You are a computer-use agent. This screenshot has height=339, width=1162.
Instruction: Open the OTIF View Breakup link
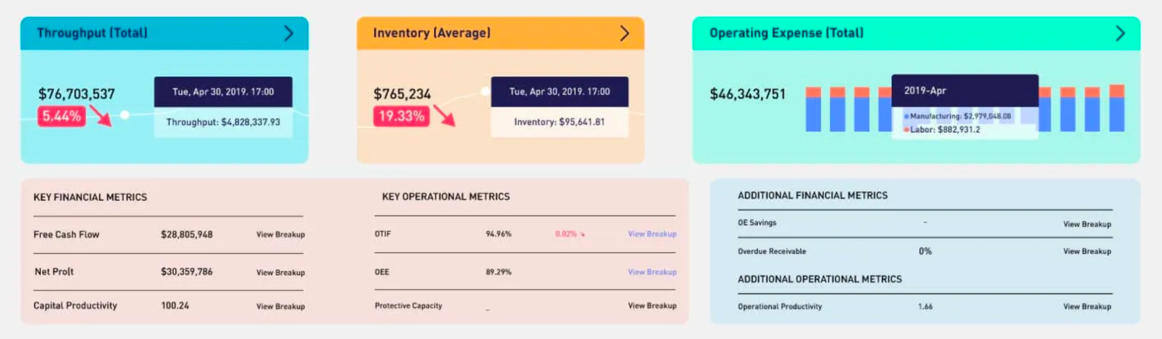[x=652, y=234]
